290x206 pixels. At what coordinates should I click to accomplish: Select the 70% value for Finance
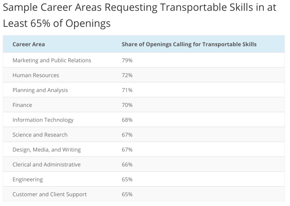pos(127,105)
